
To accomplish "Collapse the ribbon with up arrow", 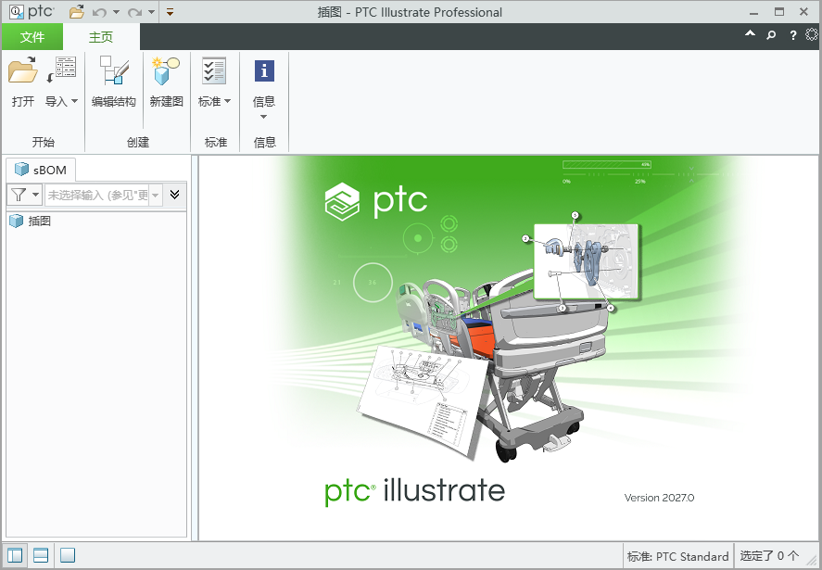I will click(751, 33).
